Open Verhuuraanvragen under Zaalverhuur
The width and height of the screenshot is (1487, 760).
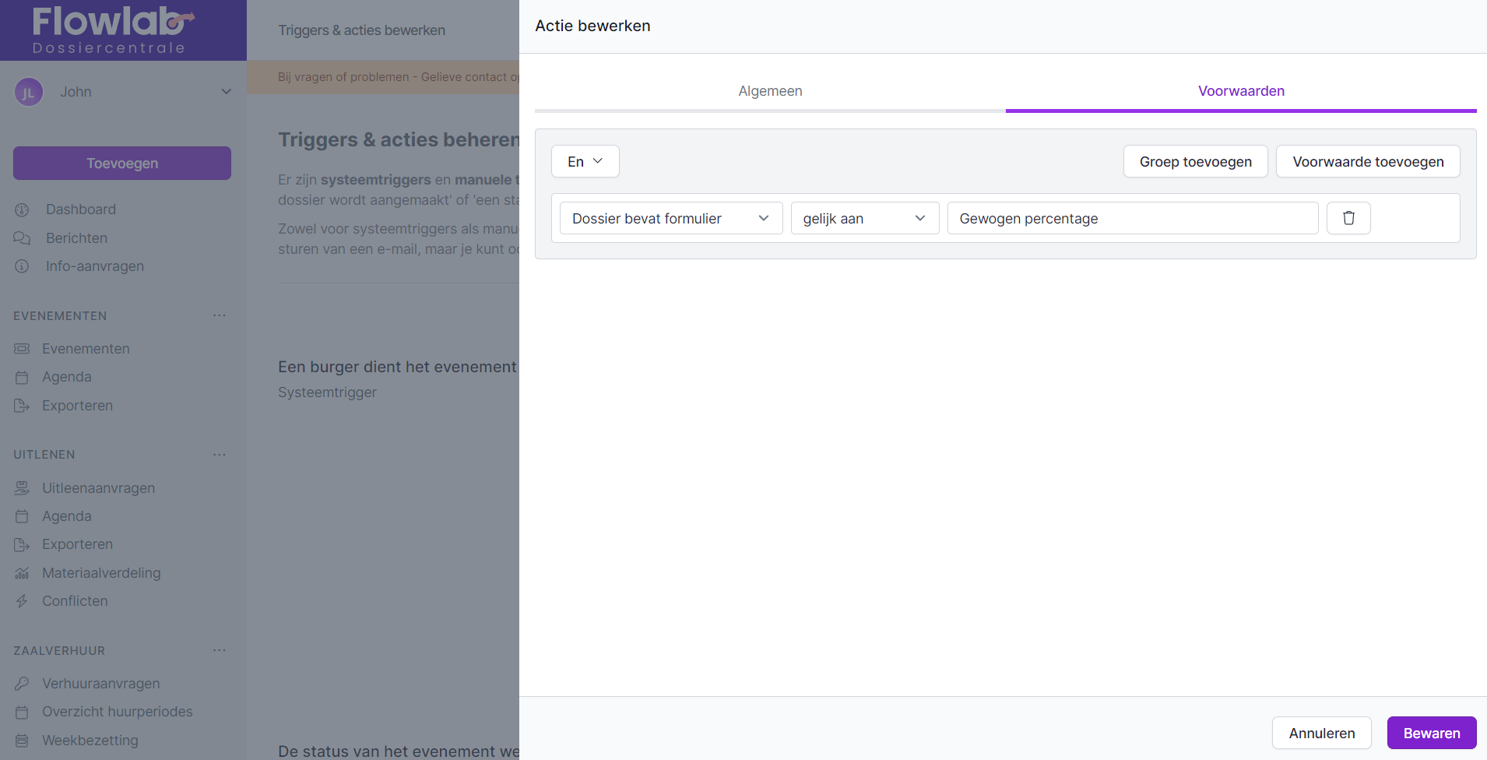pyautogui.click(x=100, y=684)
